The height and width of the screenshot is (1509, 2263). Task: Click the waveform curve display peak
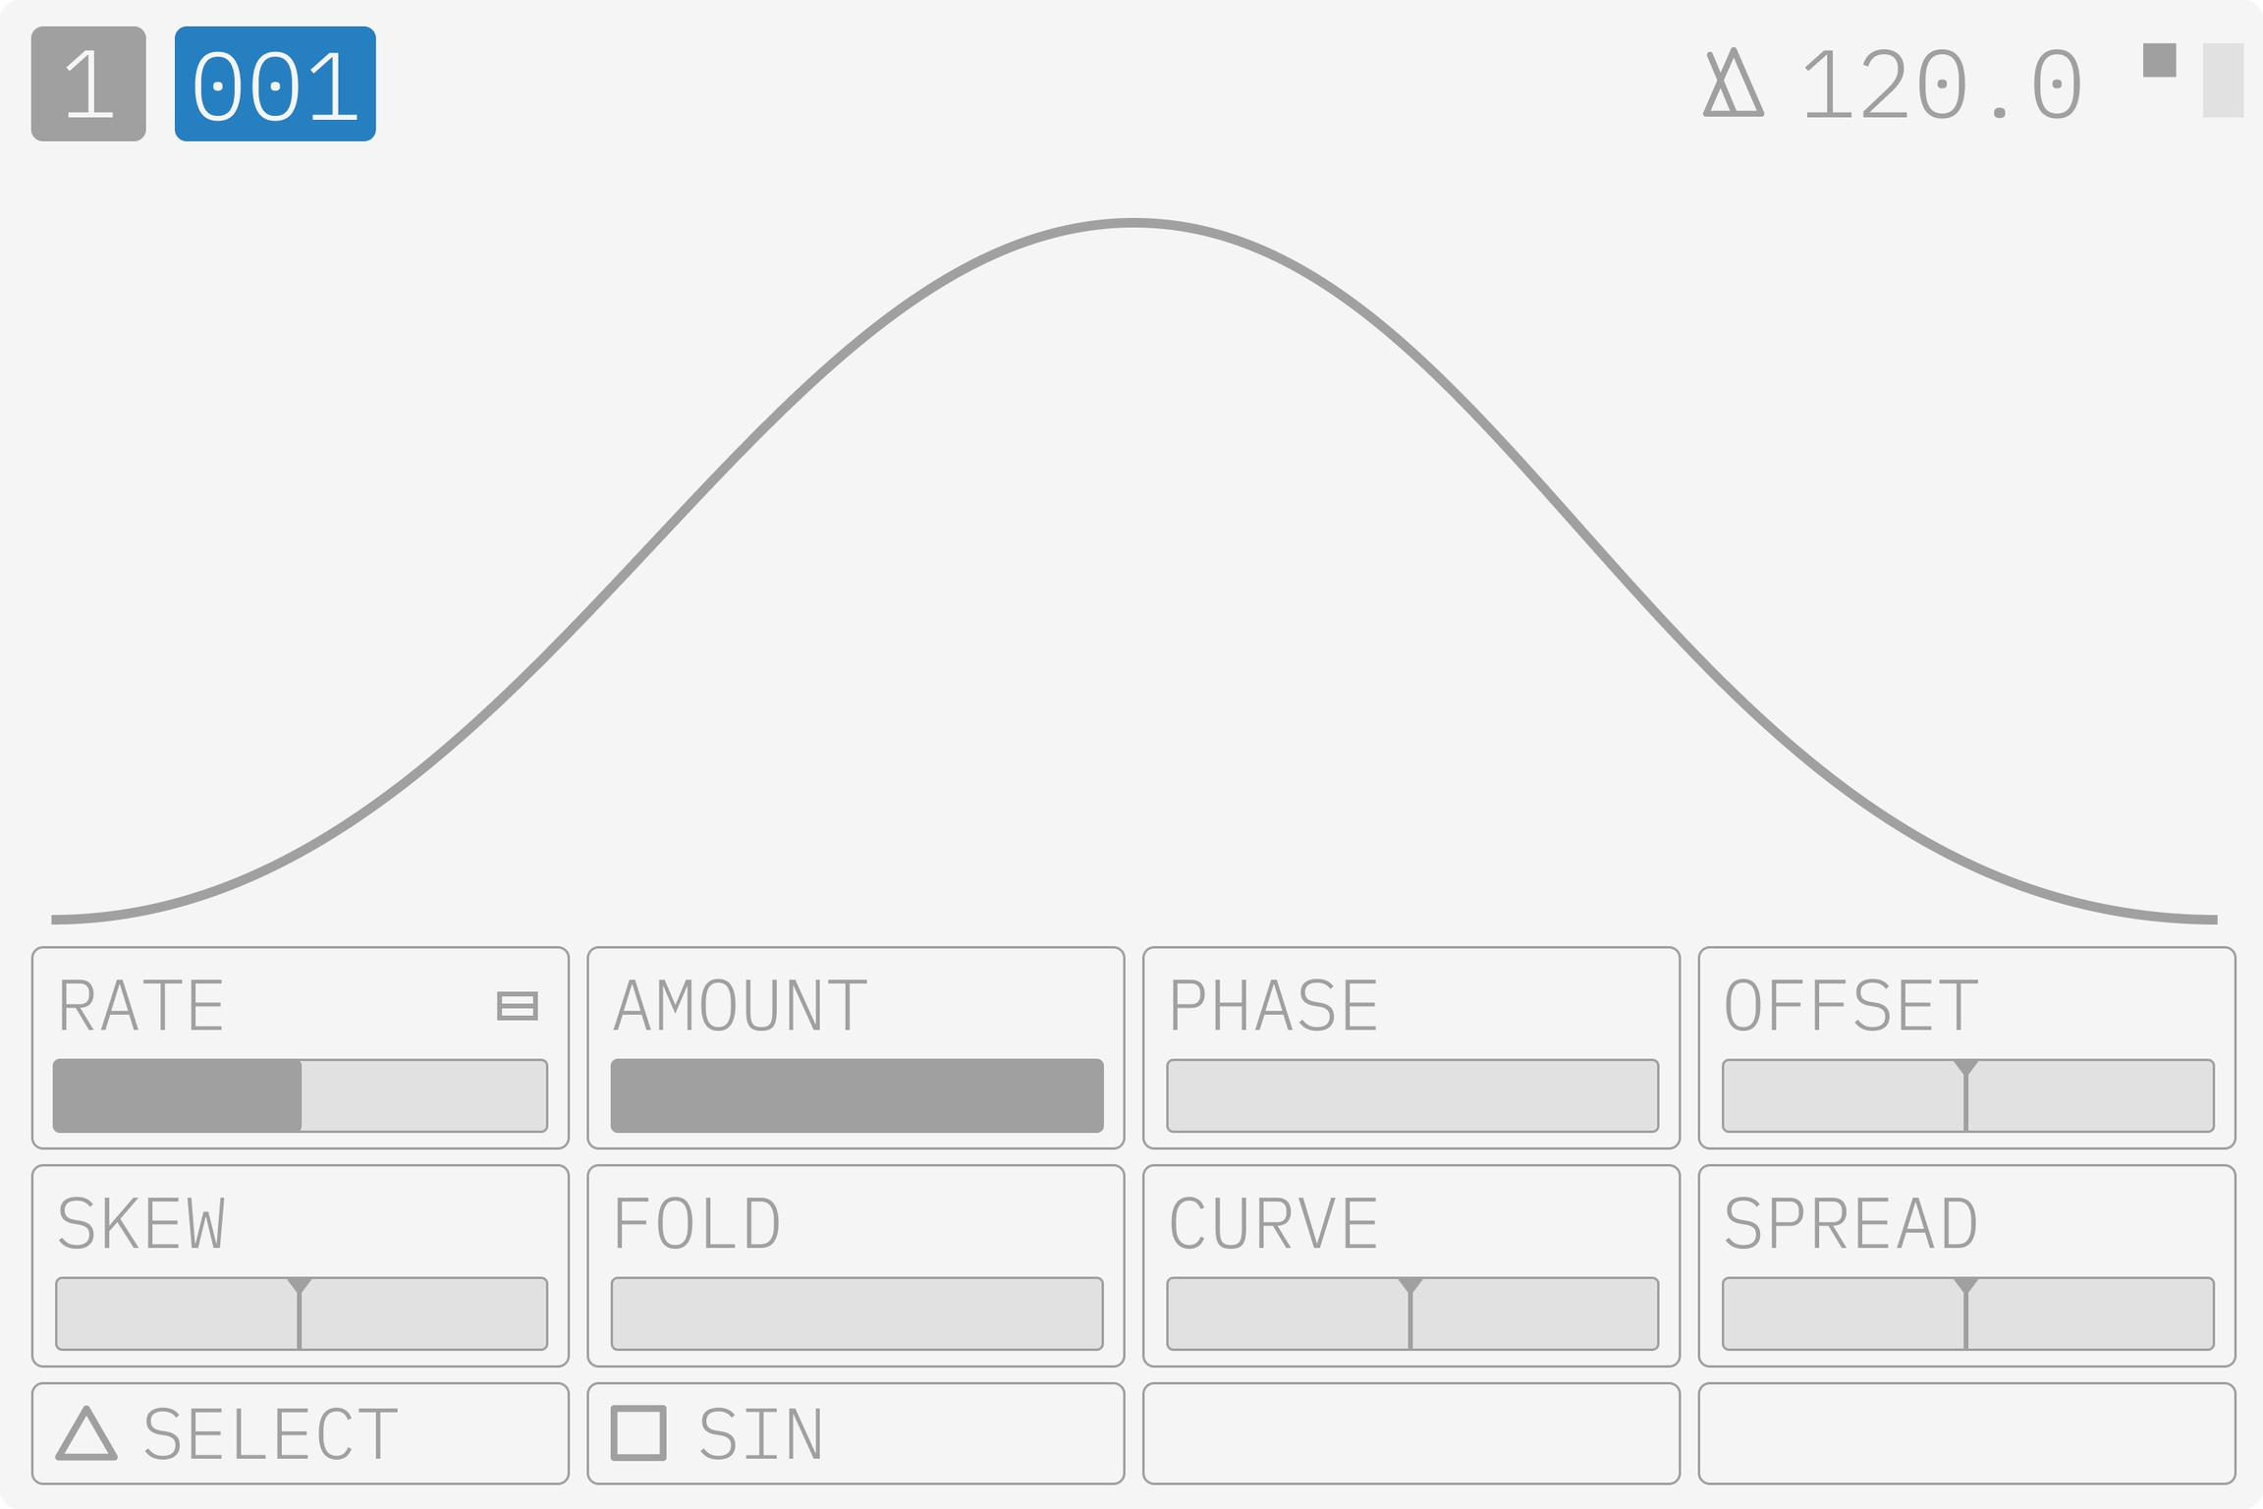[1132, 225]
